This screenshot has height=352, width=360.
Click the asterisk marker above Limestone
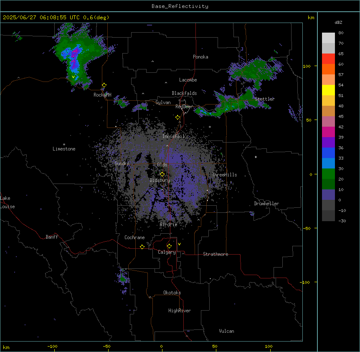64,145
